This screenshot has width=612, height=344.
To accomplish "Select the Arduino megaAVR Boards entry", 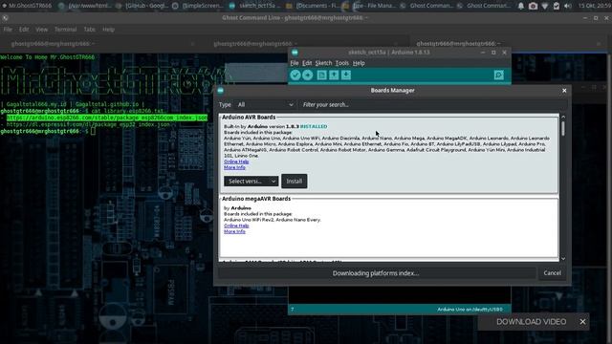I will 389,227.
